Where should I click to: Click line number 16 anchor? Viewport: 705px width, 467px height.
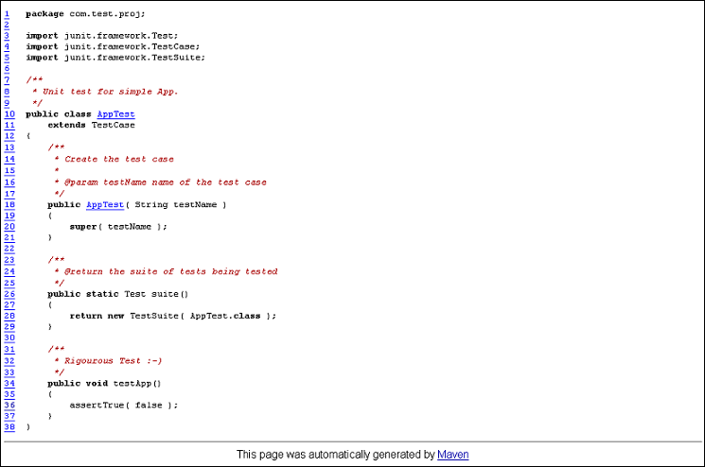pyautogui.click(x=9, y=182)
